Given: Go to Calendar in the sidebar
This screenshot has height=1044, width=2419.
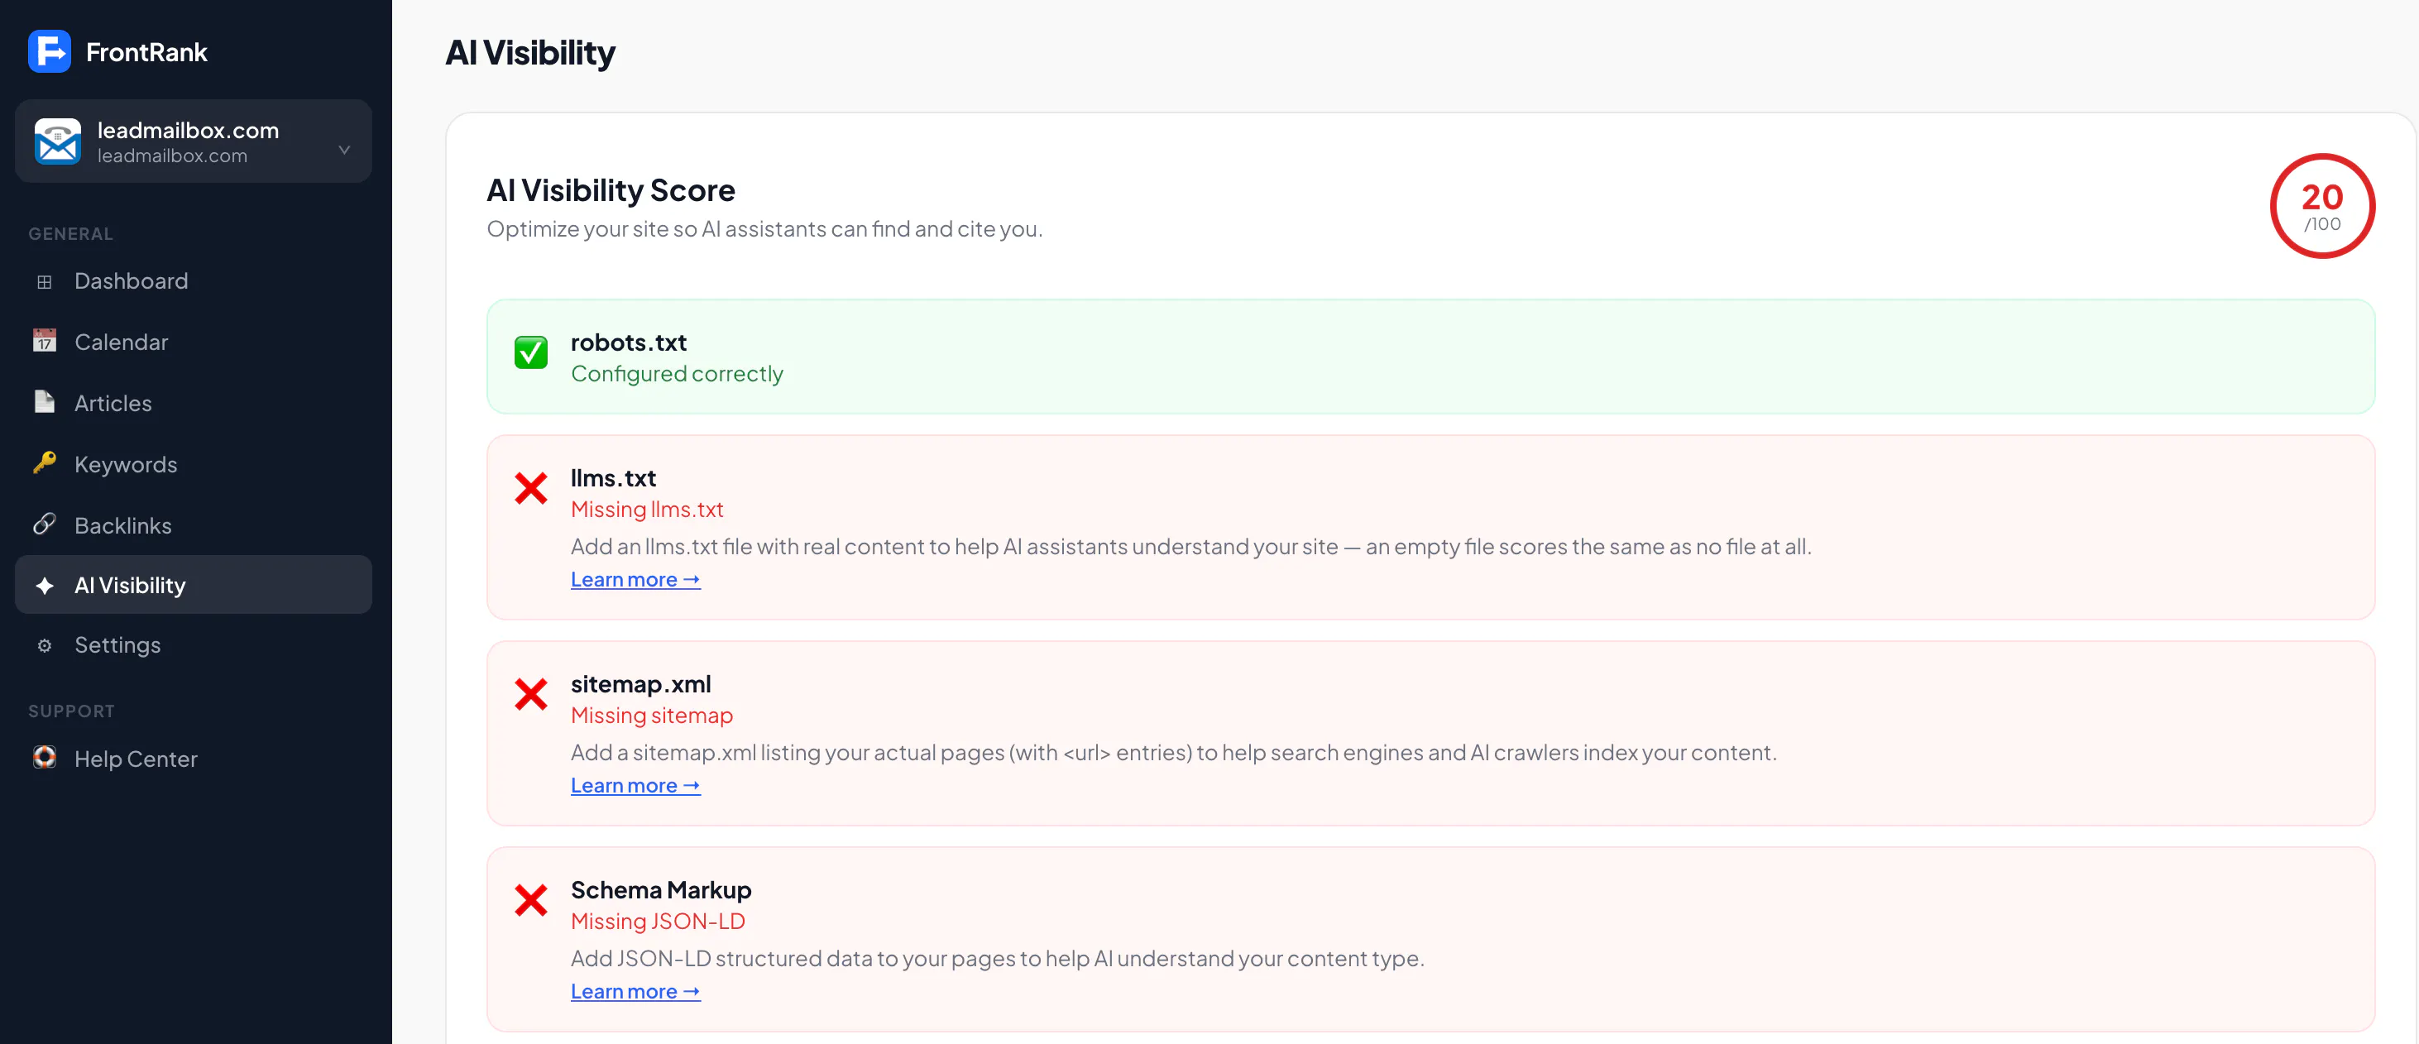Looking at the screenshot, I should (194, 342).
